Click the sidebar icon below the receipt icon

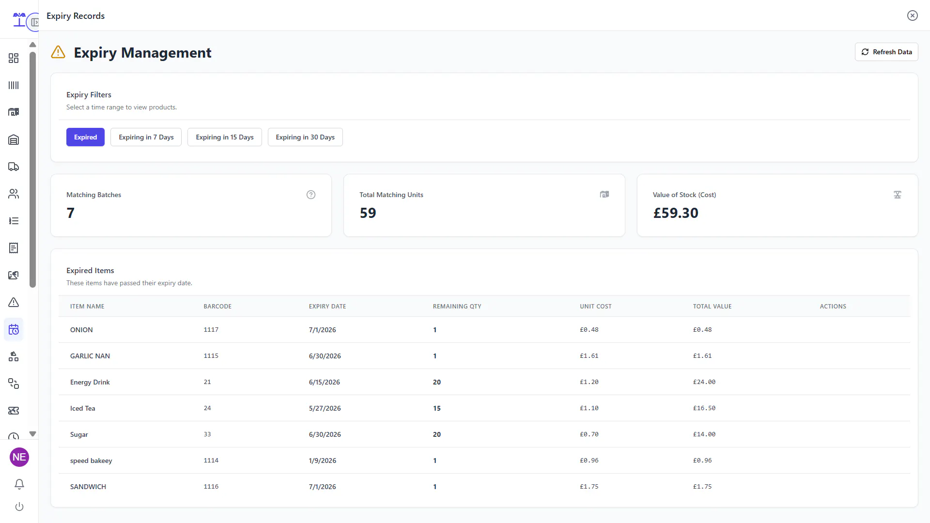[x=14, y=275]
